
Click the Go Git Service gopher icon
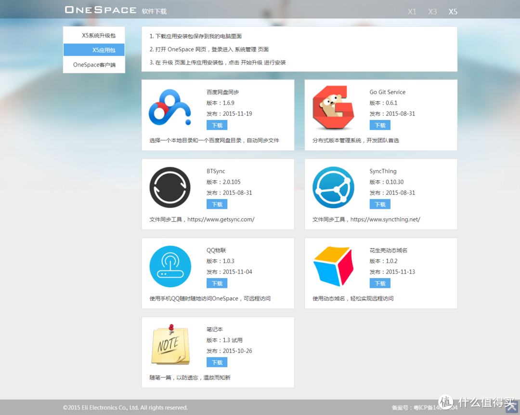[x=333, y=107]
